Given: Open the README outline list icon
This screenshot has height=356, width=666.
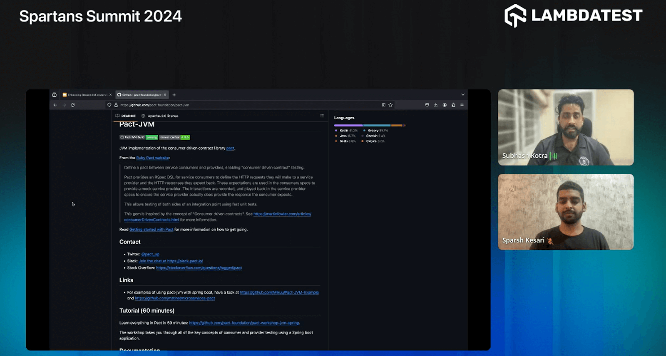Looking at the screenshot, I should [322, 116].
